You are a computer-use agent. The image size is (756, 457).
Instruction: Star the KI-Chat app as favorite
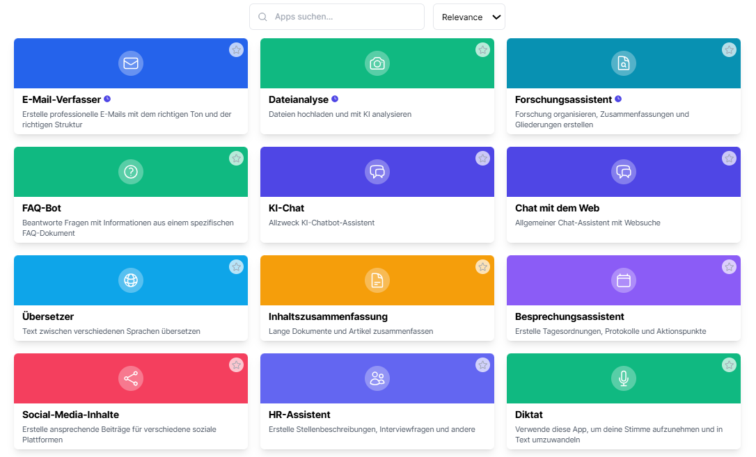click(482, 159)
